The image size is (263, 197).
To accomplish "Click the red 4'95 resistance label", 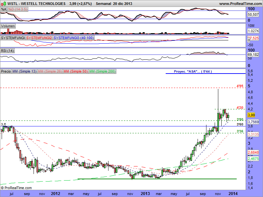I will pyautogui.click(x=240, y=86).
